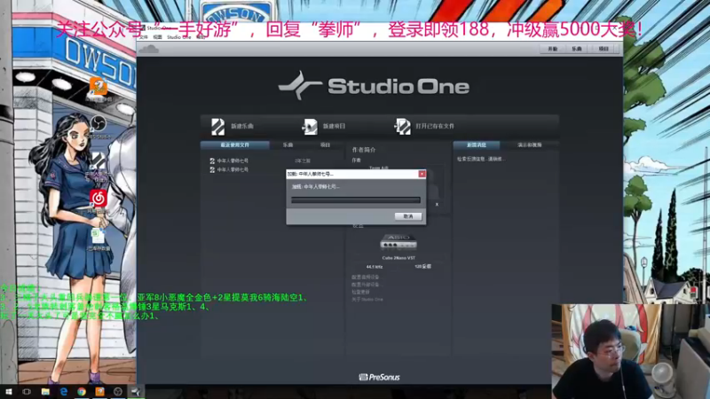The image size is (710, 399).
Task: Click the 配置音频设备 link
Action: [x=366, y=277]
